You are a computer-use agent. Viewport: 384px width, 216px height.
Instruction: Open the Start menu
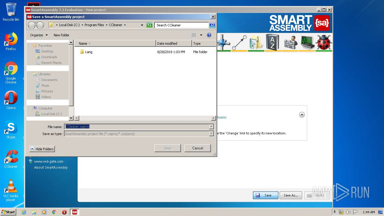[8, 212]
